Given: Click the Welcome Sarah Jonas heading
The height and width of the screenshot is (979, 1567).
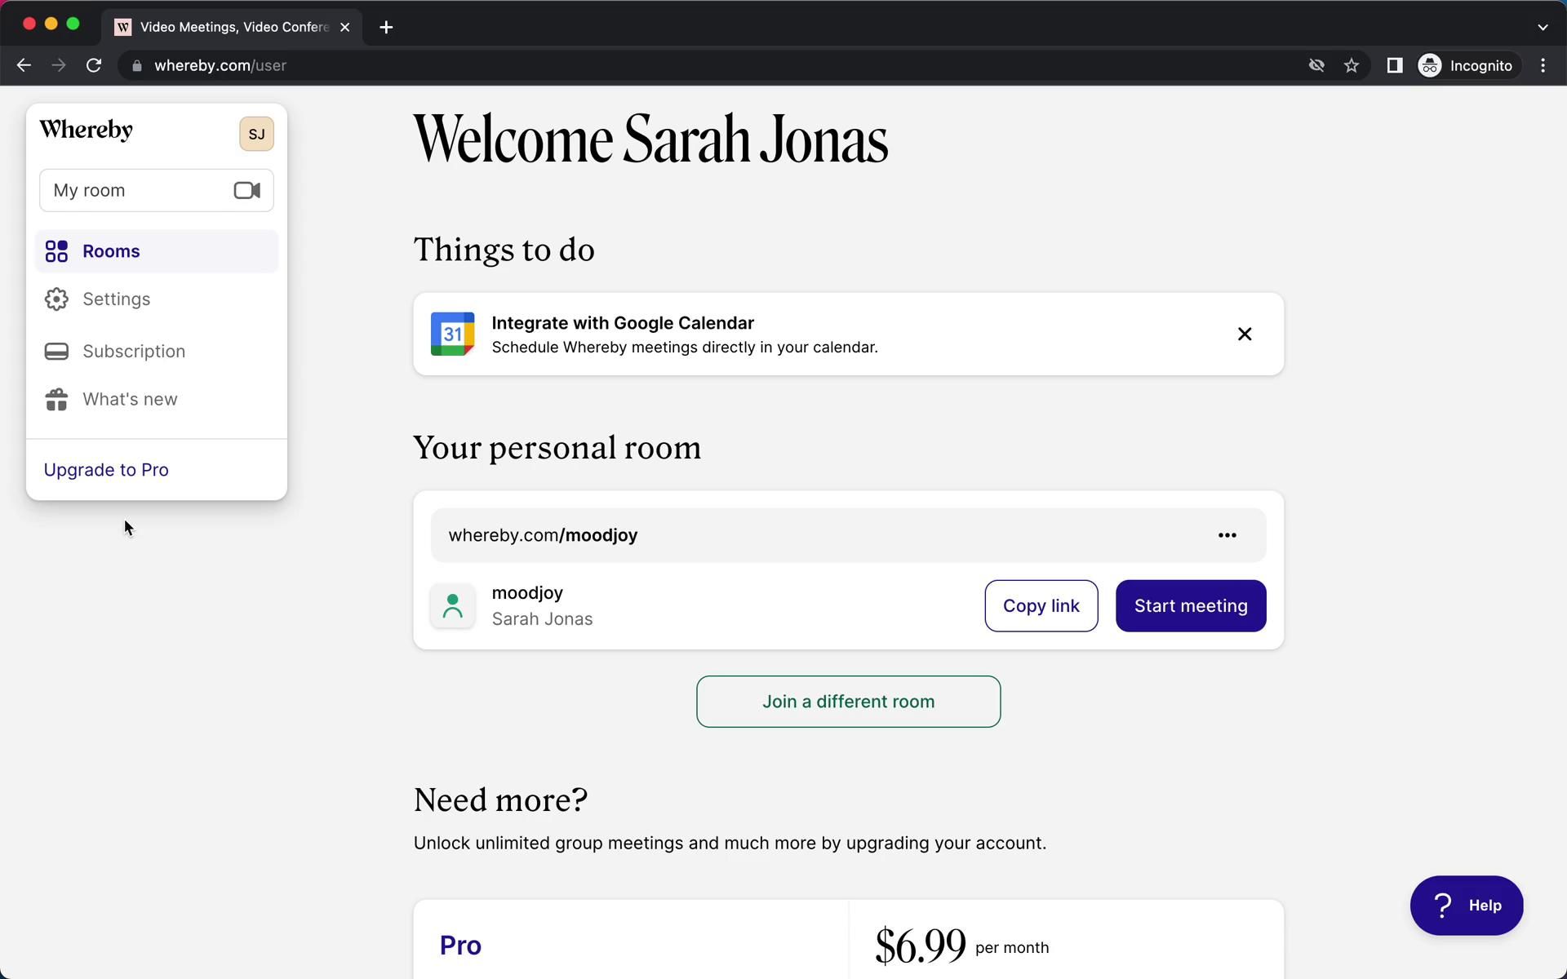Looking at the screenshot, I should pyautogui.click(x=650, y=140).
